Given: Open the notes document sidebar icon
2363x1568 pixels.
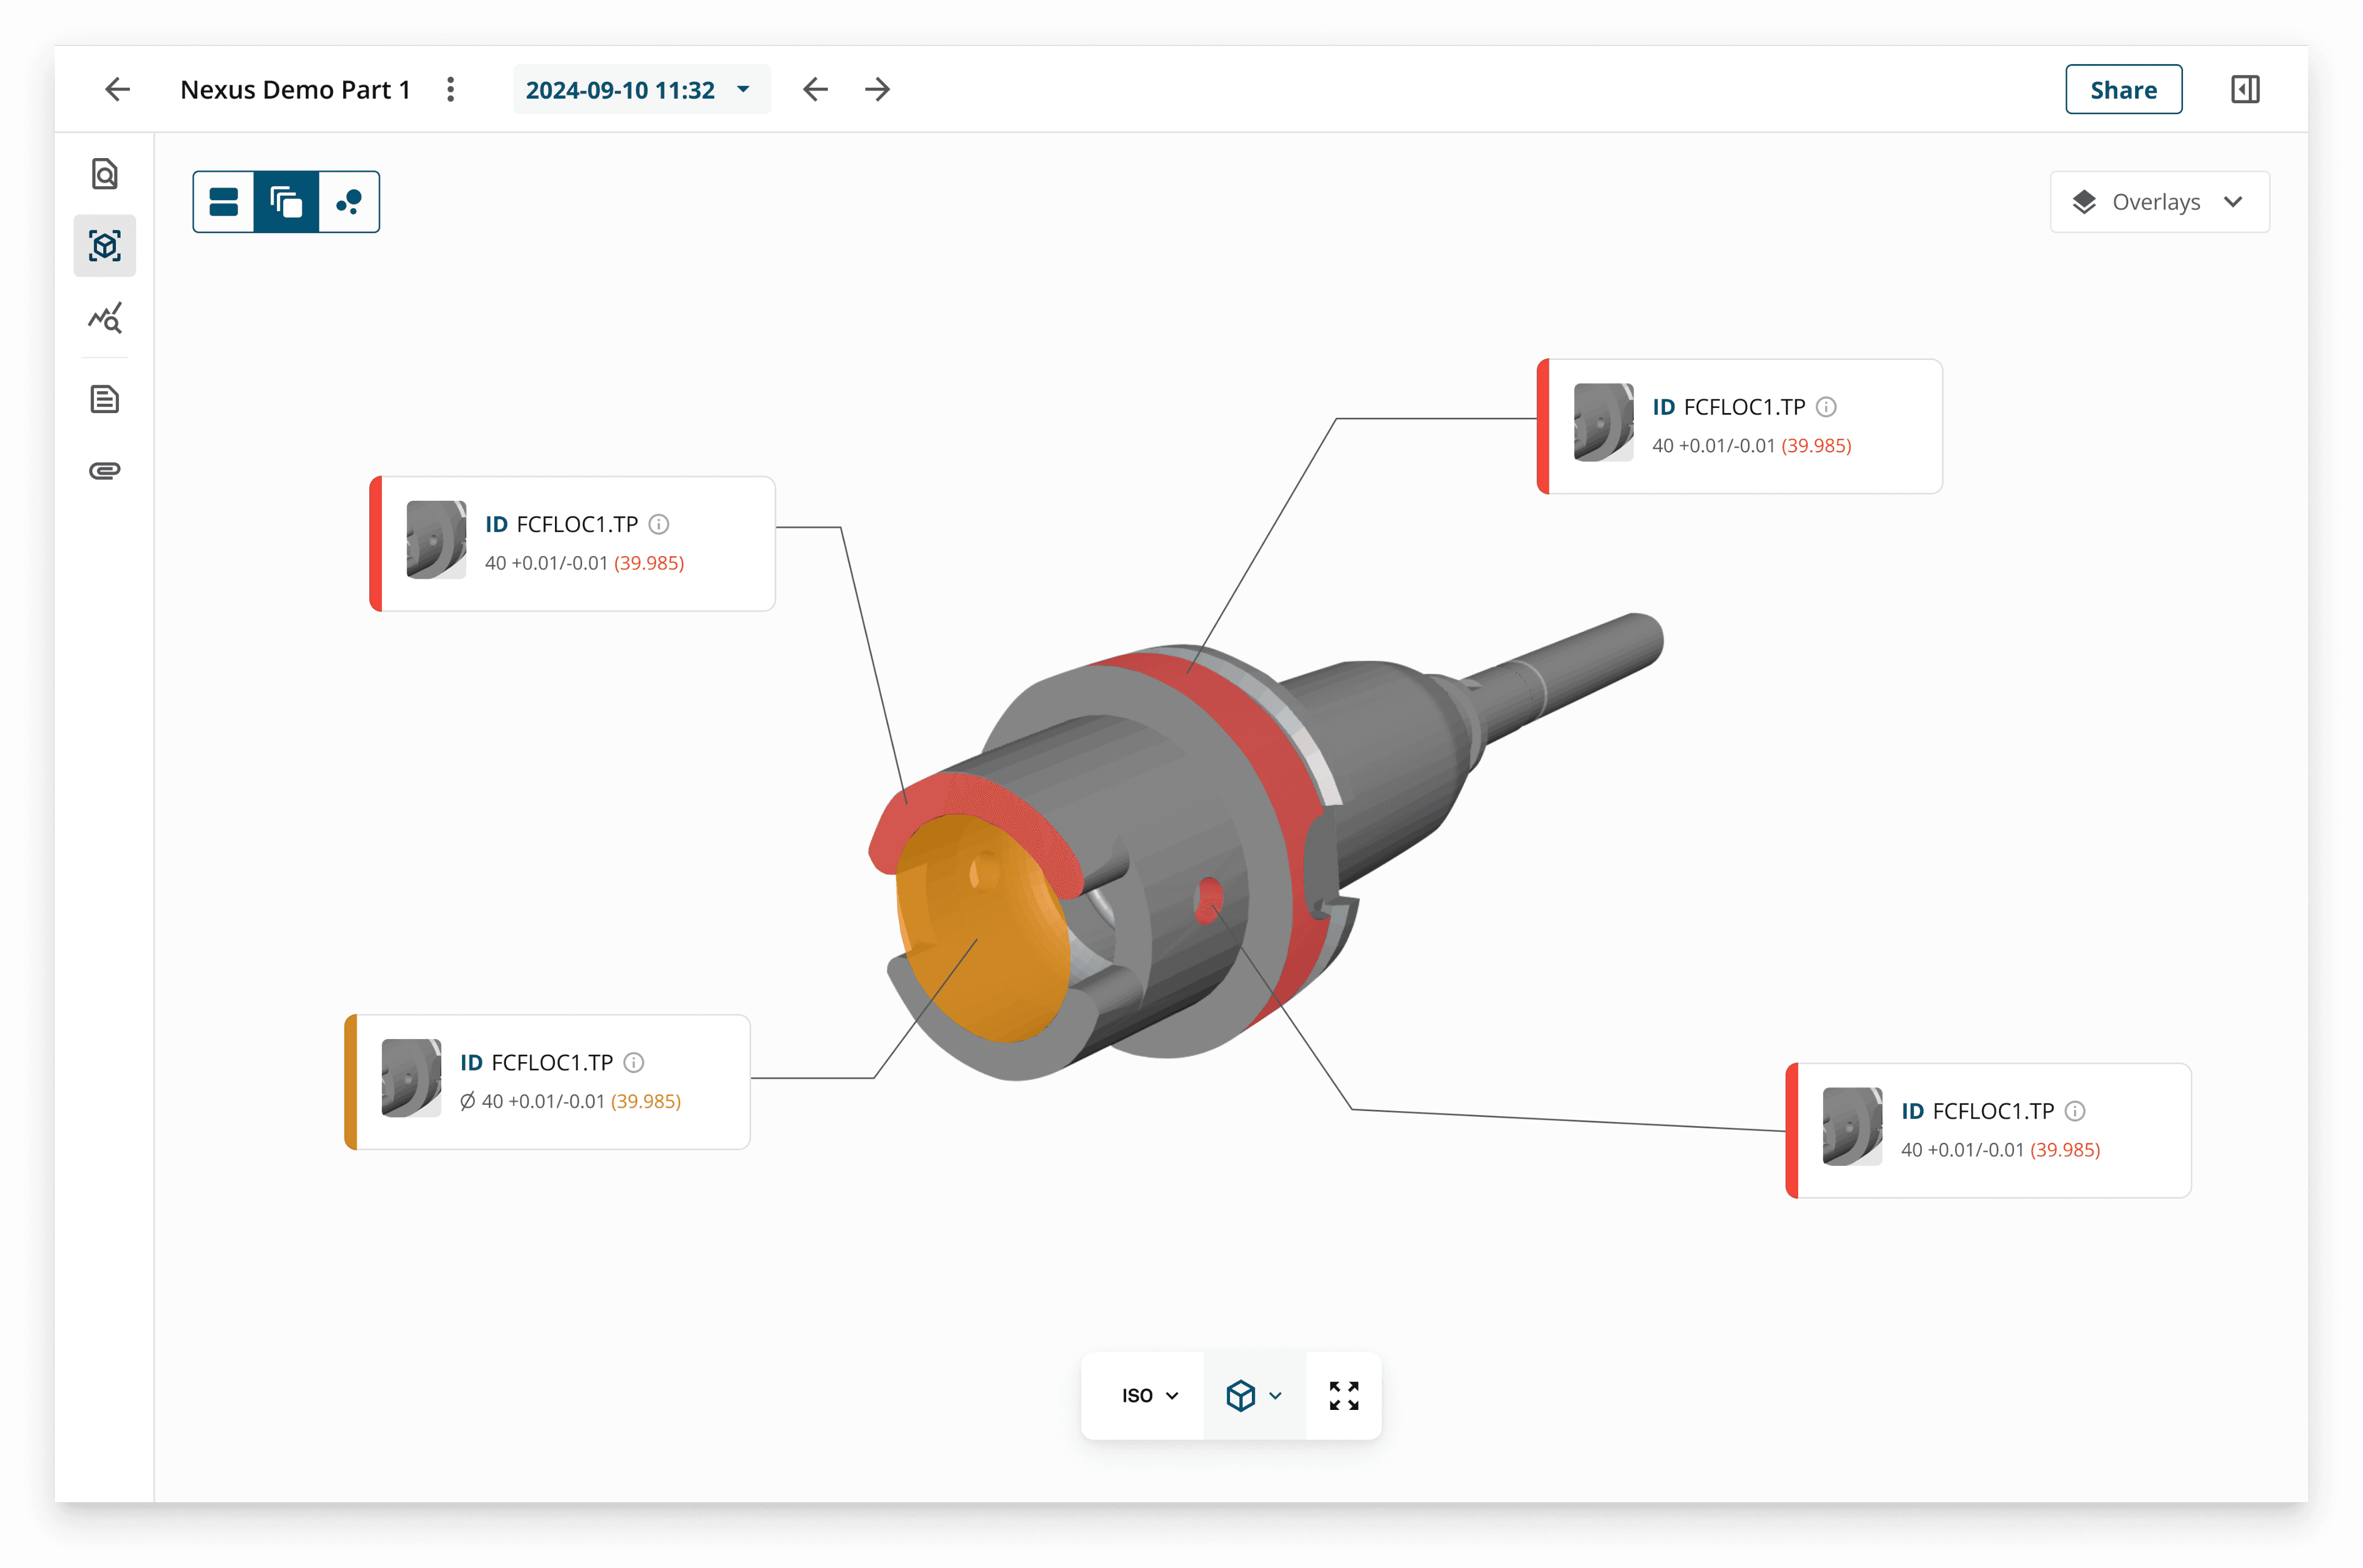Looking at the screenshot, I should coord(105,399).
